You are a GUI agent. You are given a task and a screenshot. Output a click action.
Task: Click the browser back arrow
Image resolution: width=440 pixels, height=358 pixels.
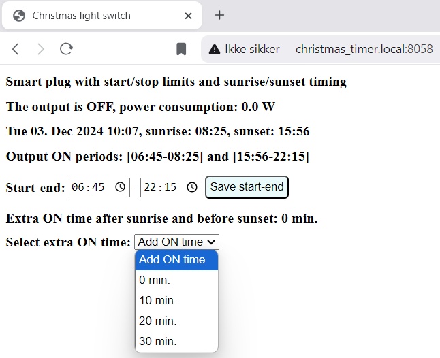[16, 49]
